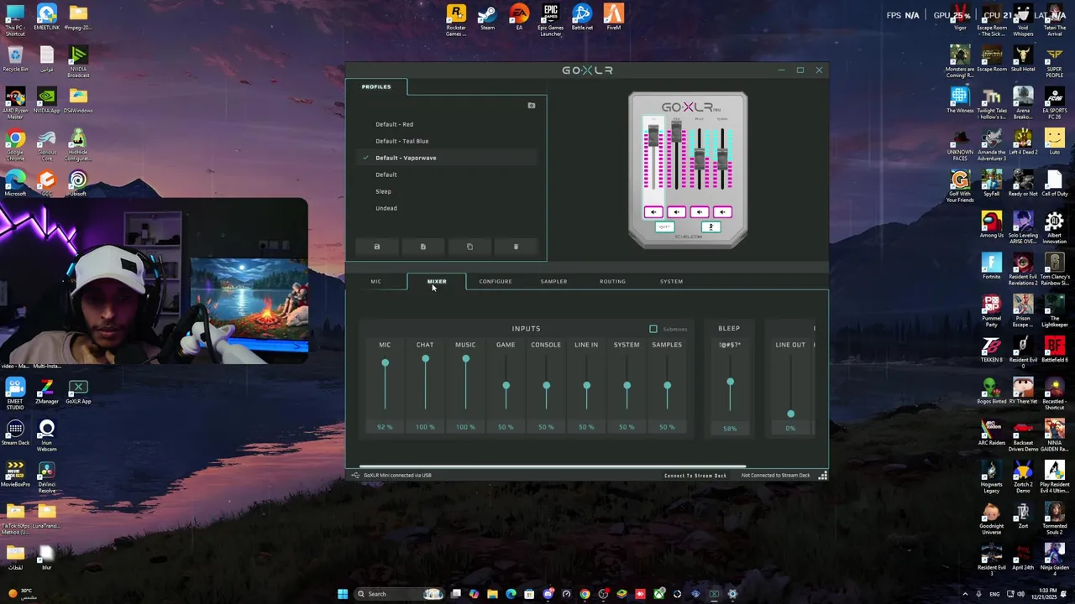Open the EA desktop shortcut
Viewport: 1075px width, 604px height.
519,18
